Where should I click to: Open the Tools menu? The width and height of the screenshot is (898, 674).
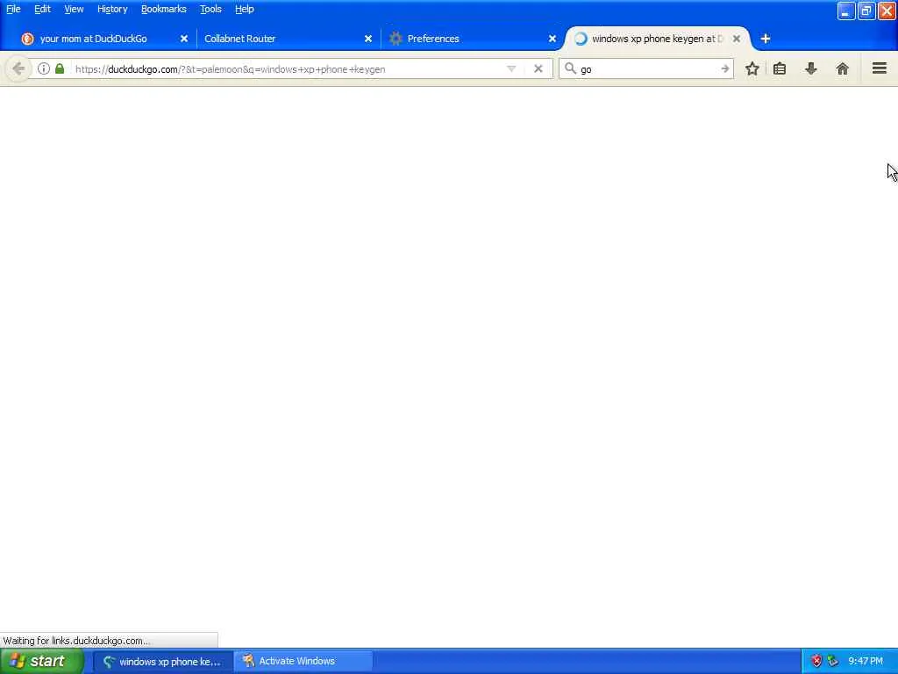click(x=210, y=9)
